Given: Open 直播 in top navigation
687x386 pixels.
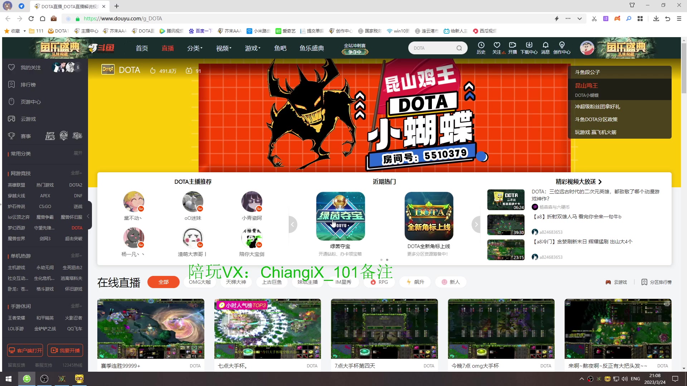Looking at the screenshot, I should point(168,48).
